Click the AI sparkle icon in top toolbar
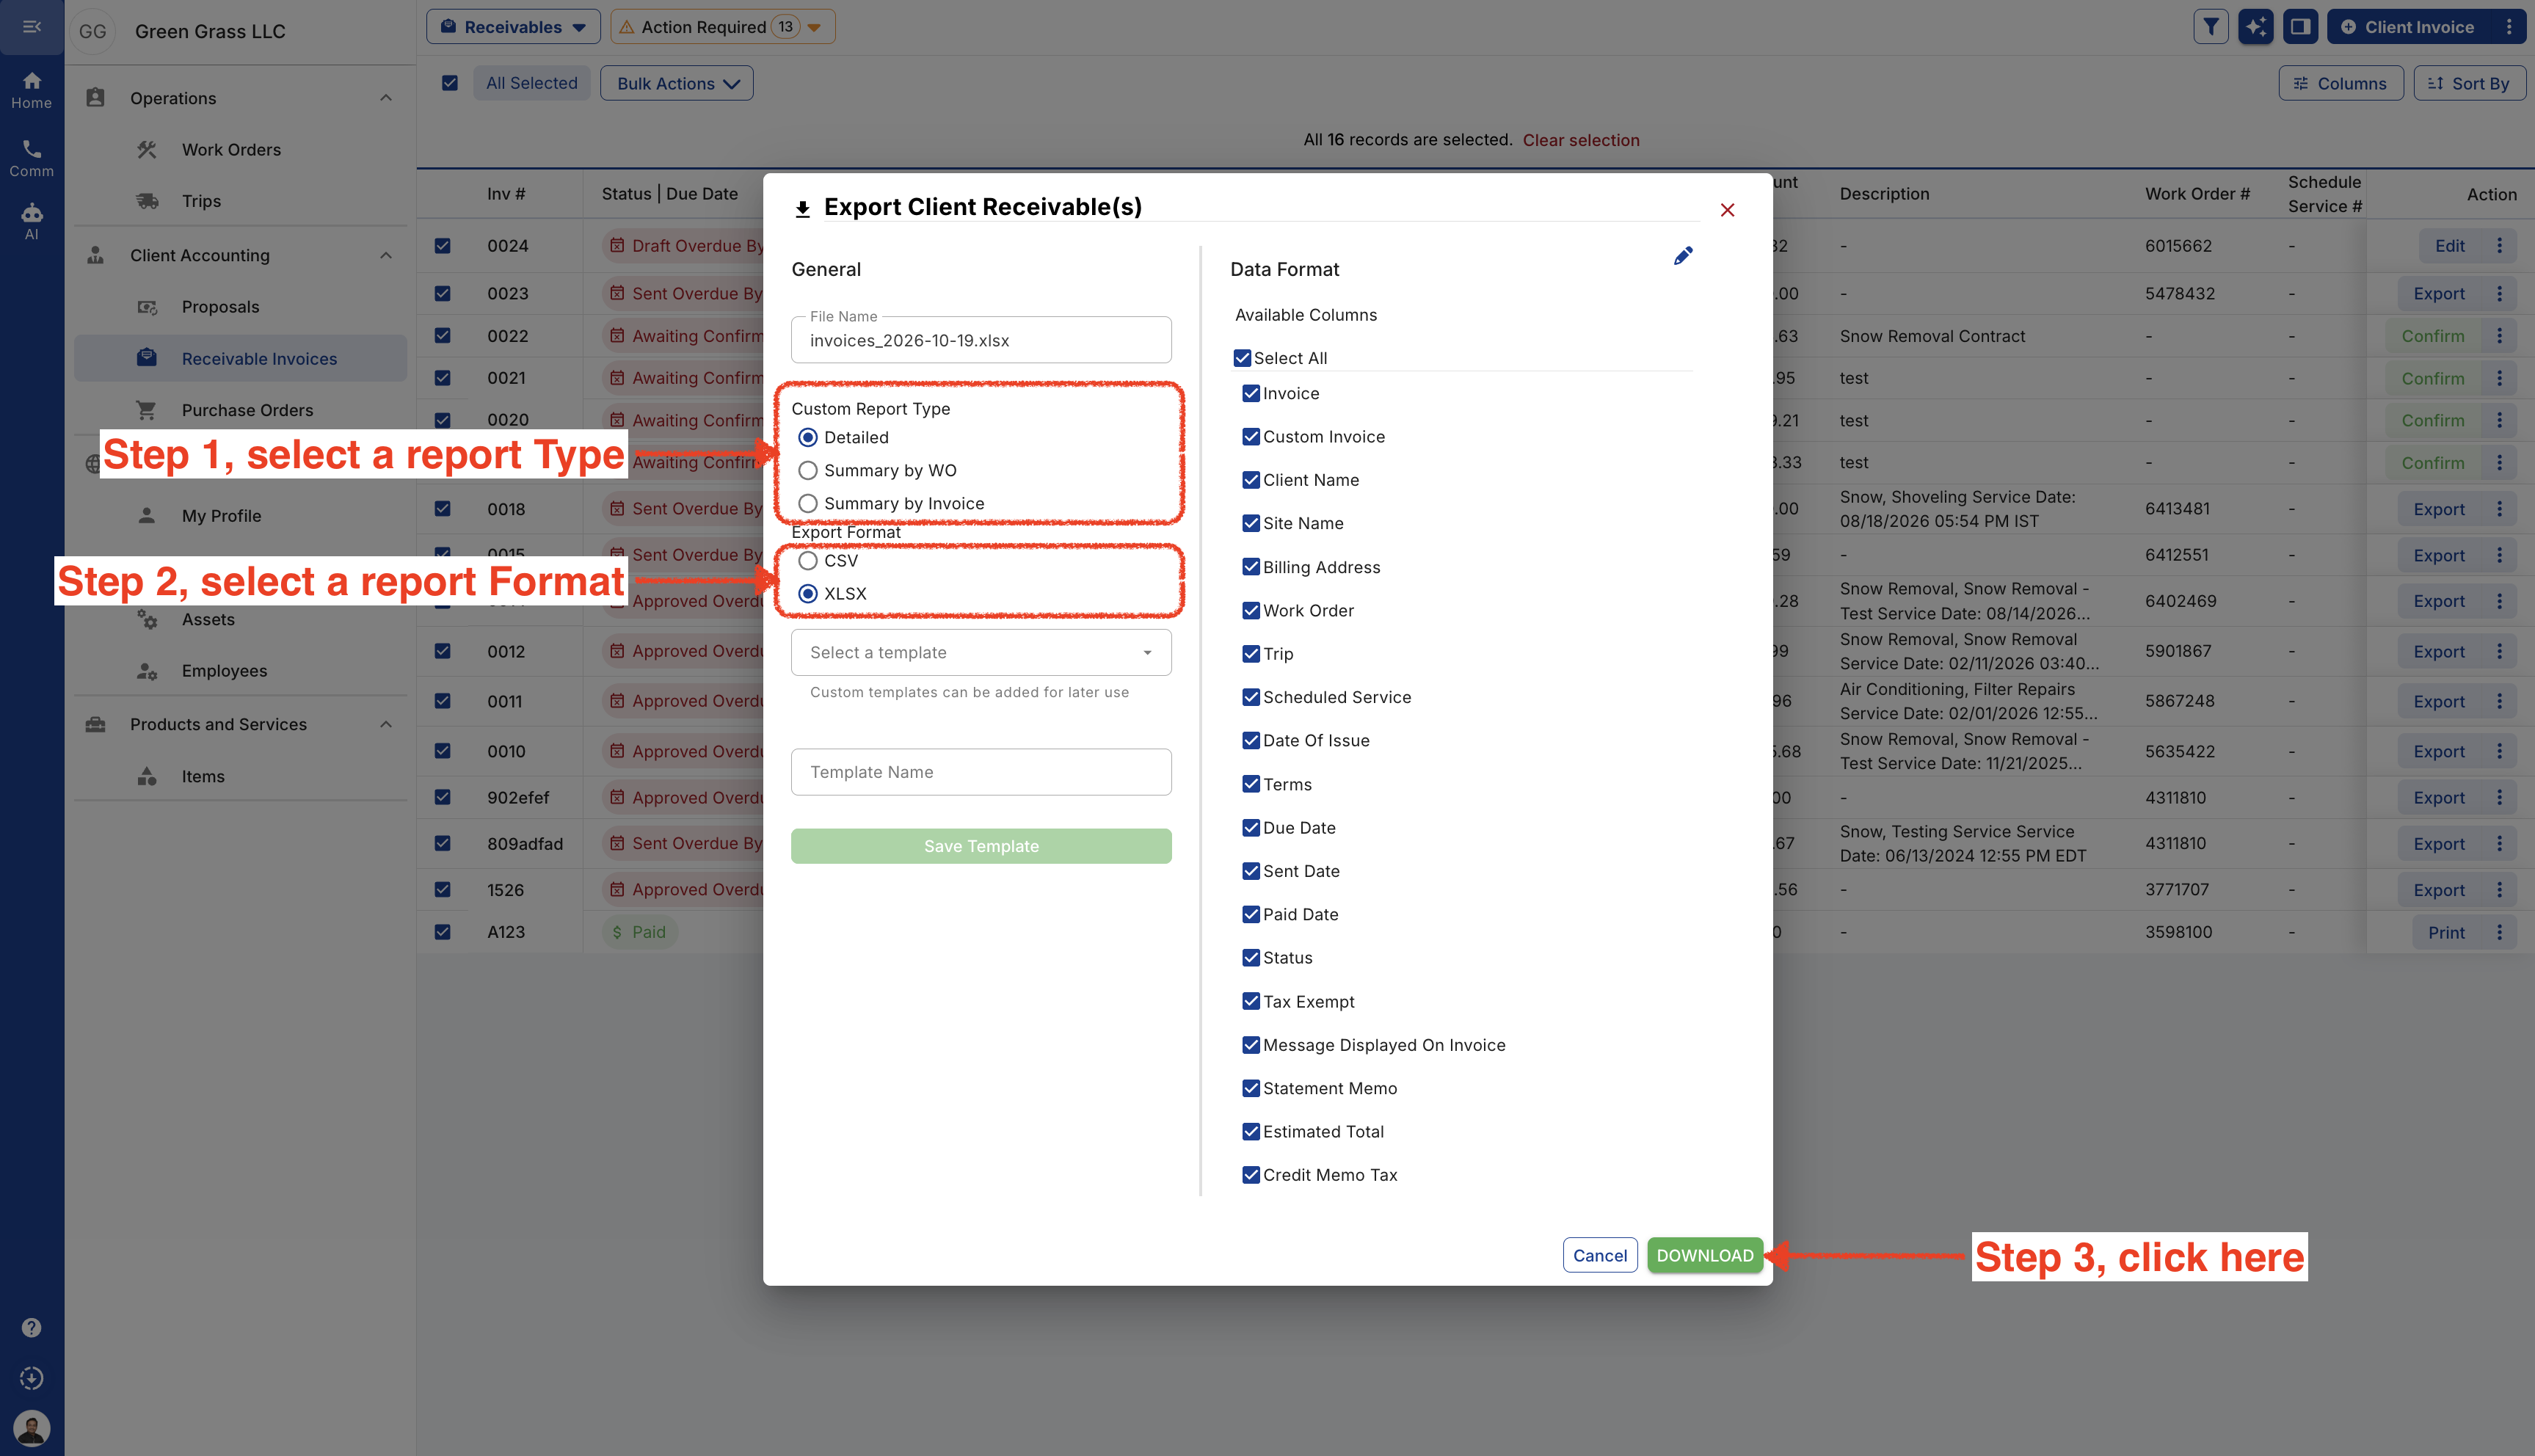Image resolution: width=2535 pixels, height=1456 pixels. (x=2256, y=27)
